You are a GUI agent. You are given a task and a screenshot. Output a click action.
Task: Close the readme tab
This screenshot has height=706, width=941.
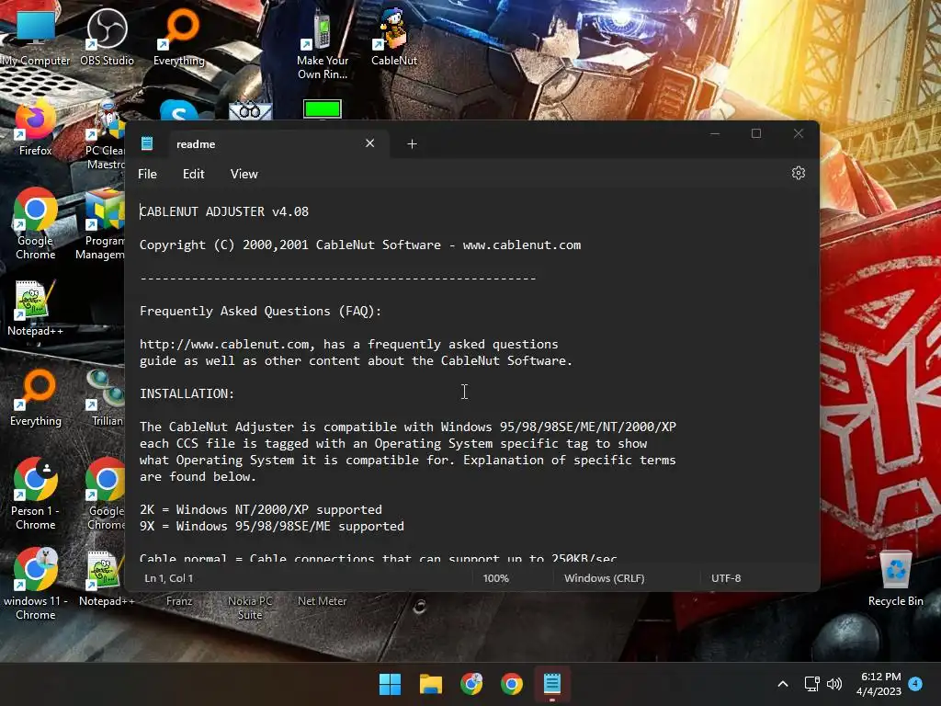pyautogui.click(x=369, y=143)
